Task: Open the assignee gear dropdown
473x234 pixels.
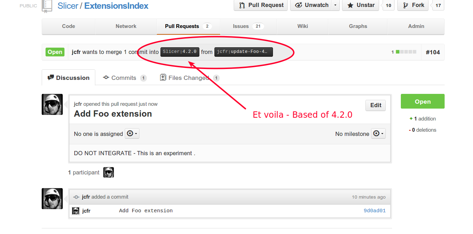Action: 132,133
